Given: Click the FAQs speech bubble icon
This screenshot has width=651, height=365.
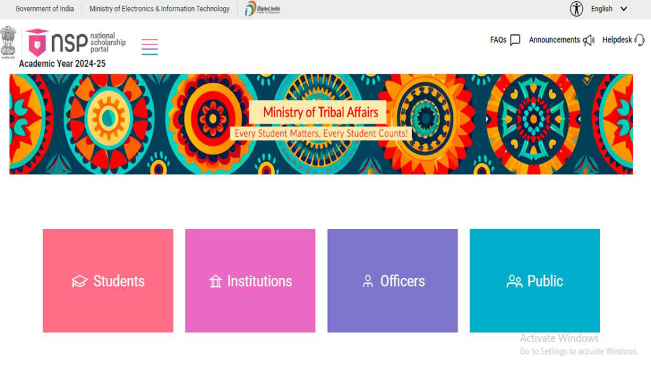Looking at the screenshot, I should click(x=515, y=40).
